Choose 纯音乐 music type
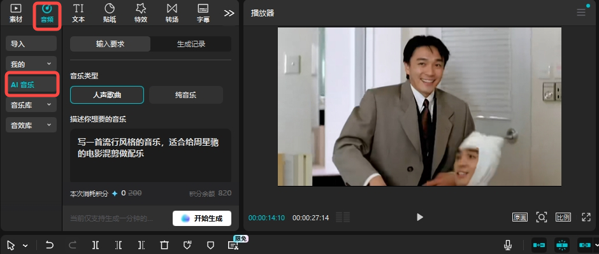Image resolution: width=599 pixels, height=254 pixels. (185, 95)
